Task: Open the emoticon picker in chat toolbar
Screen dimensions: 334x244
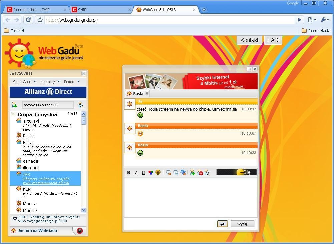Action: (158, 172)
